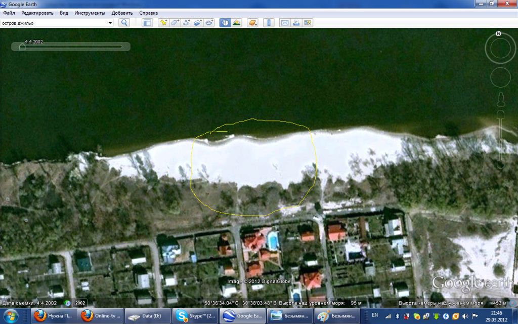Add a polygon with the toolbar tool

[x=175, y=23]
